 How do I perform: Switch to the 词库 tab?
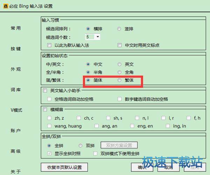[x=16, y=90]
